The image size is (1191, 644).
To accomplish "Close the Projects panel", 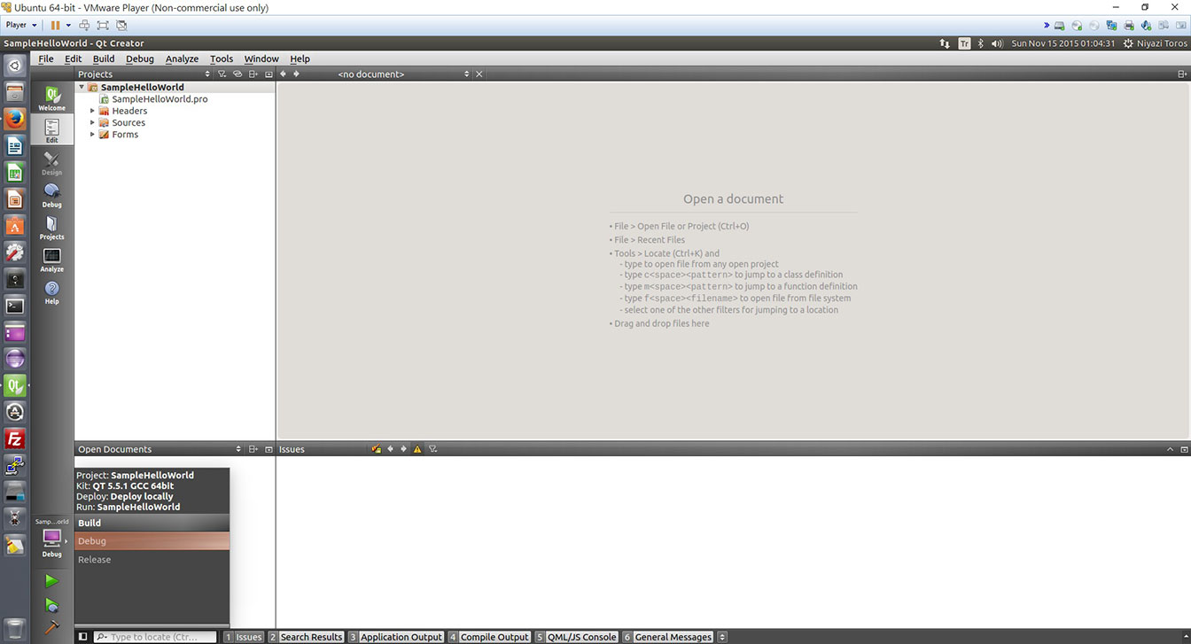I will (x=269, y=74).
